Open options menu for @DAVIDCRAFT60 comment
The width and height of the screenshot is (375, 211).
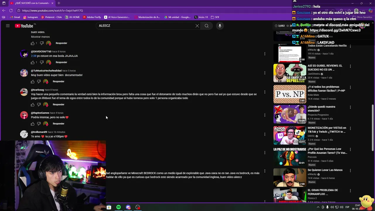265,54
